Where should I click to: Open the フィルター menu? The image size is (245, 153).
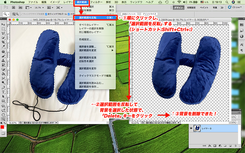tap(96, 2)
